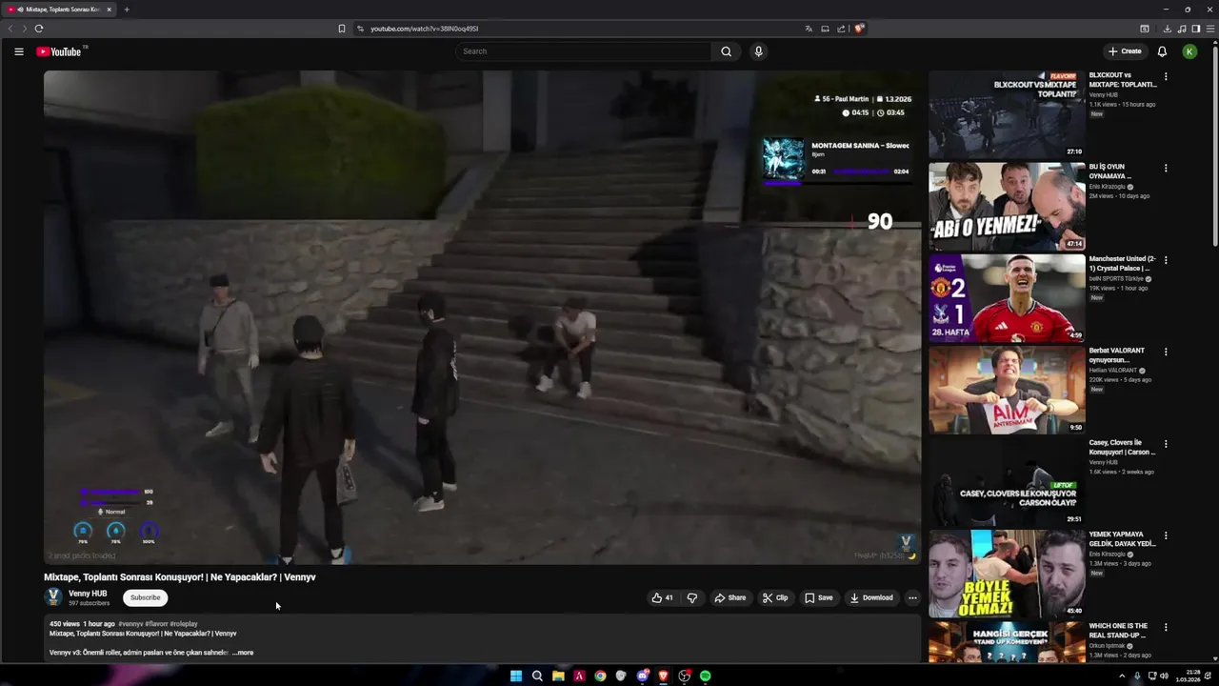
Task: Expand the description with ...more
Action: click(243, 653)
